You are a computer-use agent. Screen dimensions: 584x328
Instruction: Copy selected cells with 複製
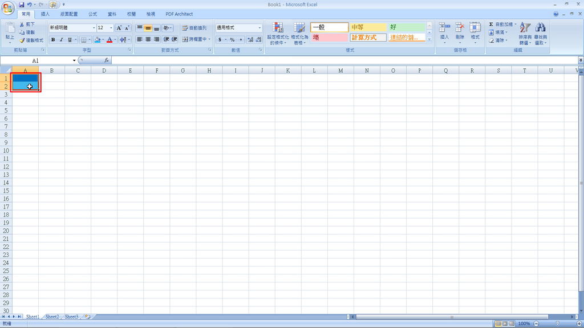coord(27,32)
